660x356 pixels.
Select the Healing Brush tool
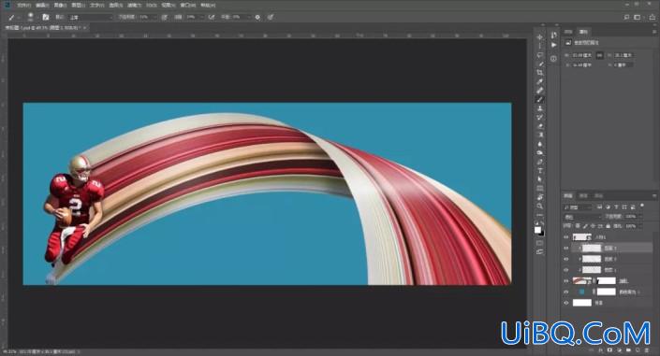(x=539, y=91)
